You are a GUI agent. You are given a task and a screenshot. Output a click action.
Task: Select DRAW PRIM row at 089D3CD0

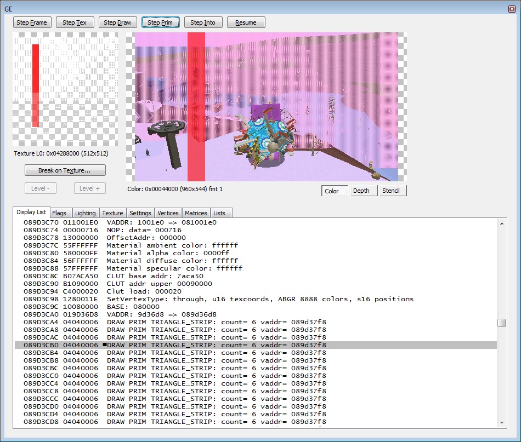coord(256,406)
